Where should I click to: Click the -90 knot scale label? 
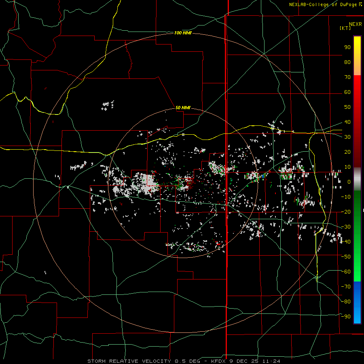coord(346,317)
